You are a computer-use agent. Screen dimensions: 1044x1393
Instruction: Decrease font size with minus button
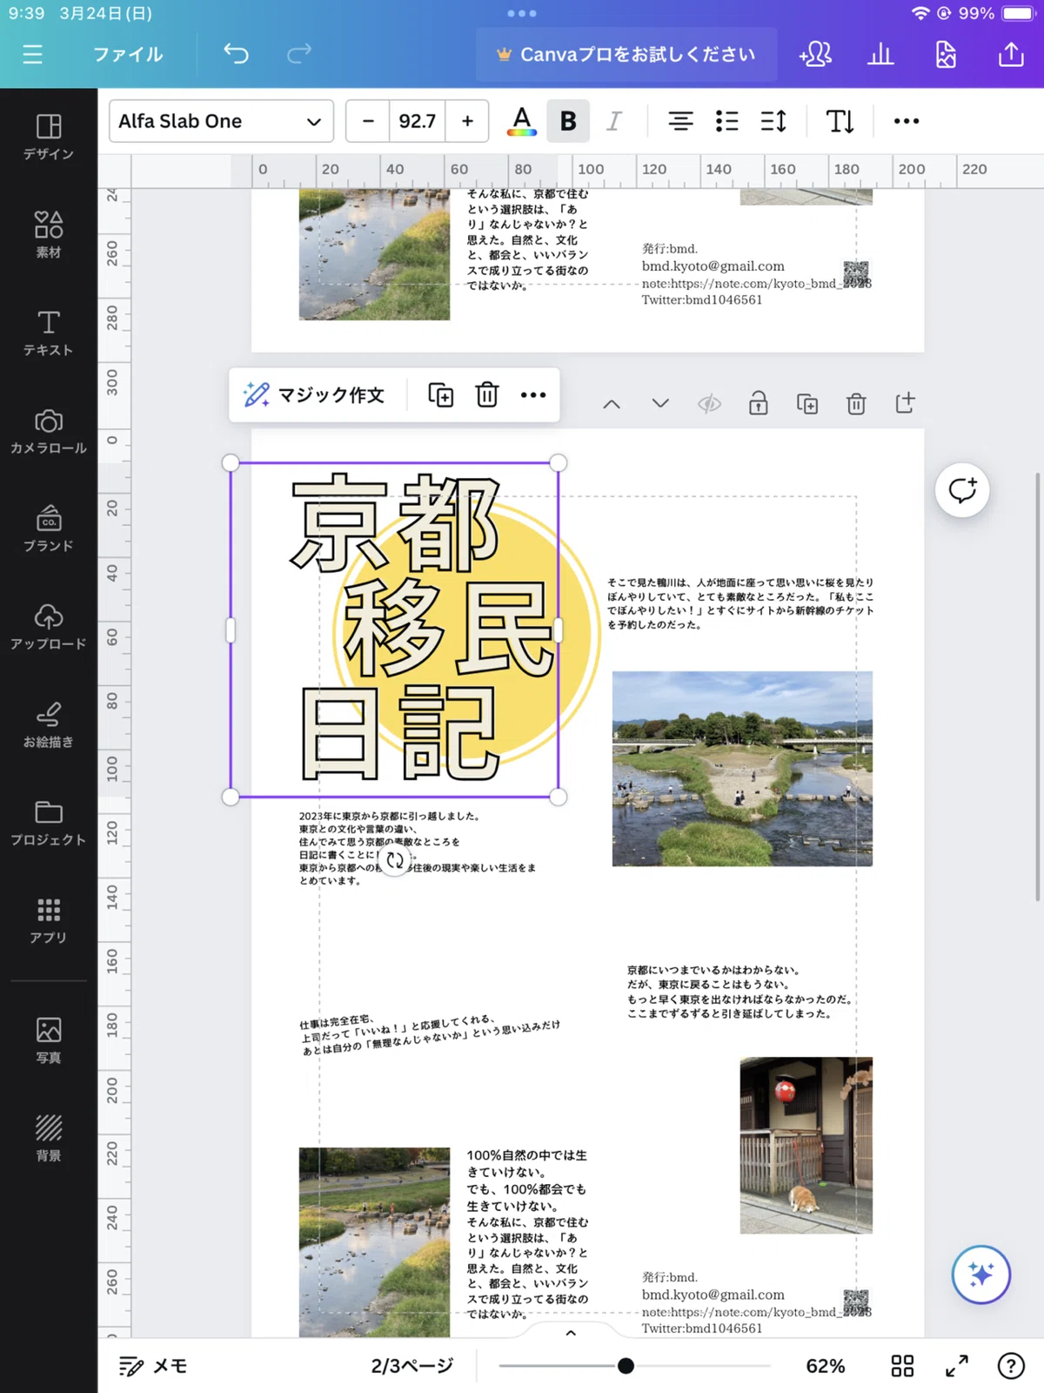pyautogui.click(x=368, y=121)
